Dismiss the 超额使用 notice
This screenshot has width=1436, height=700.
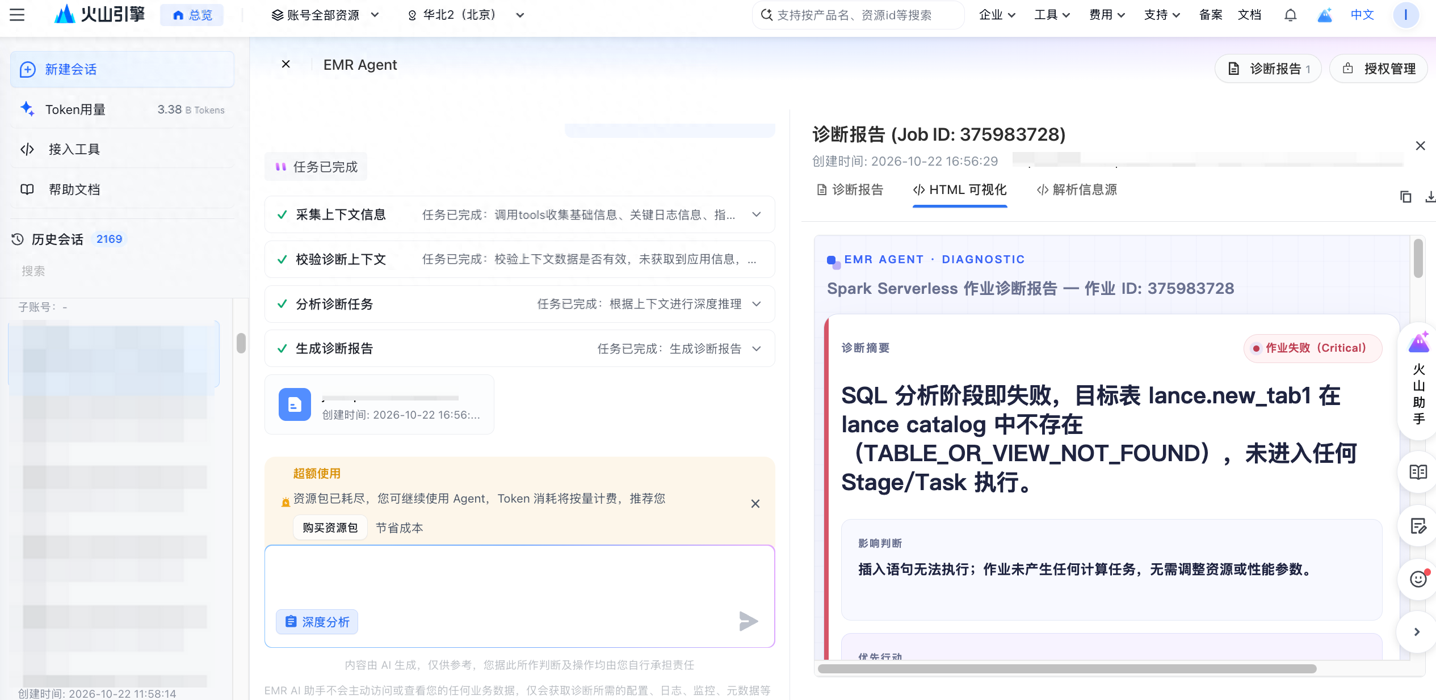[x=755, y=503]
